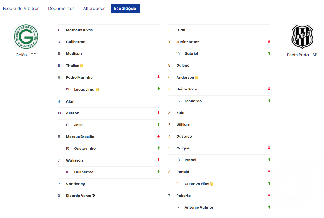The width and height of the screenshot is (324, 218).
Task: Select player Heitor Roca in Ponte Preta lineup
Action: coord(187,89)
